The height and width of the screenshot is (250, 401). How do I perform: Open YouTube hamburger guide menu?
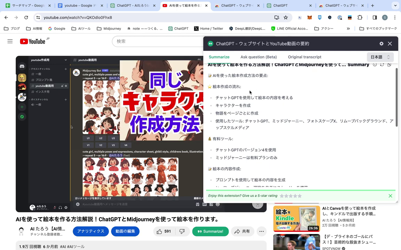click(x=10, y=41)
